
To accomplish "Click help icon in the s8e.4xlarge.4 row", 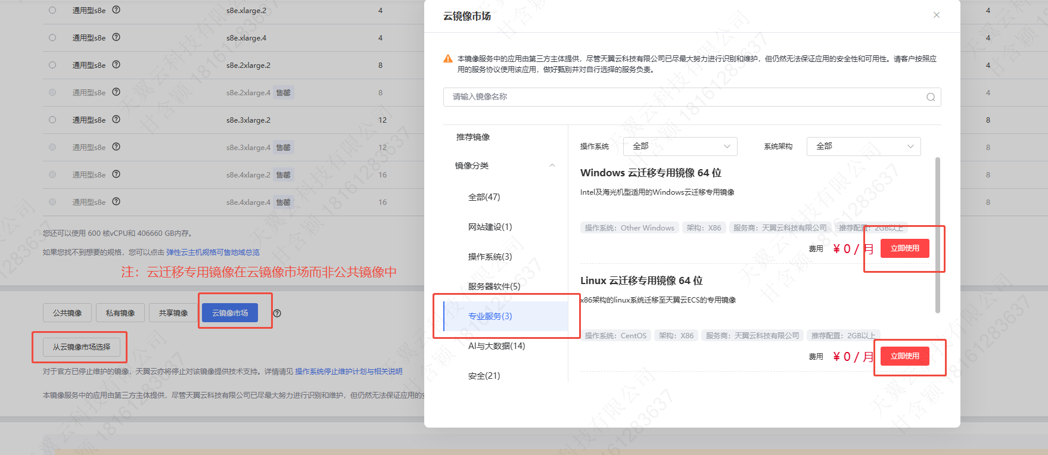I will tap(116, 202).
